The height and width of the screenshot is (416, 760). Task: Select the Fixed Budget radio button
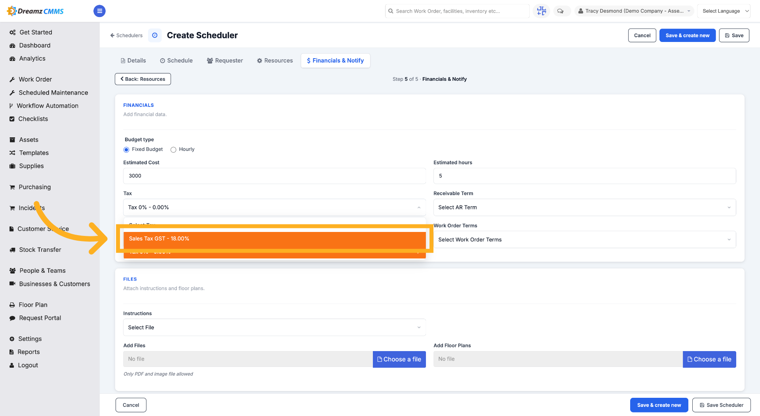pyautogui.click(x=126, y=150)
